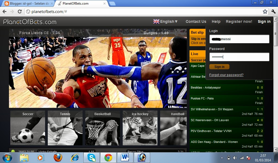Image resolution: width=278 pixels, height=163 pixels.
Task: Select the PlanetOfBets.com tab
Action: pos(81,3)
